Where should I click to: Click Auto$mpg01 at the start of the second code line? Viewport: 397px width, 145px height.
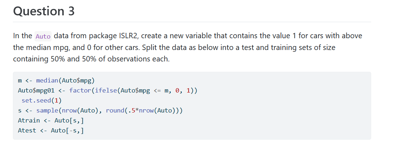coord(36,90)
